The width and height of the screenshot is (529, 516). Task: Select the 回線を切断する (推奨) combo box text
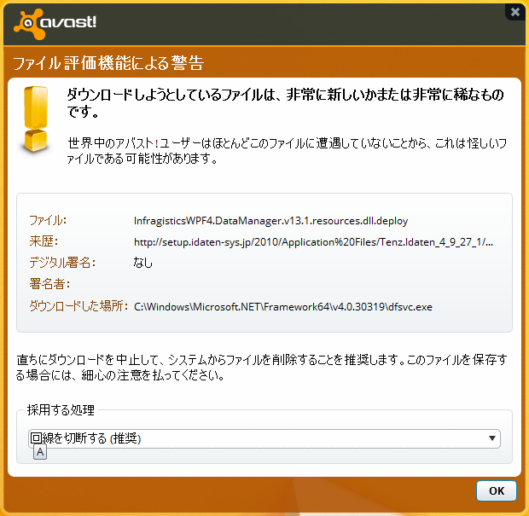tap(85, 438)
